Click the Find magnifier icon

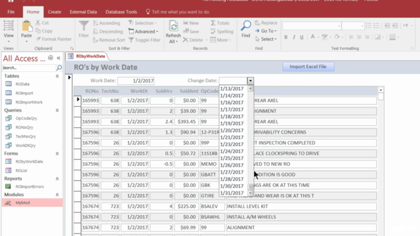tap(245, 26)
